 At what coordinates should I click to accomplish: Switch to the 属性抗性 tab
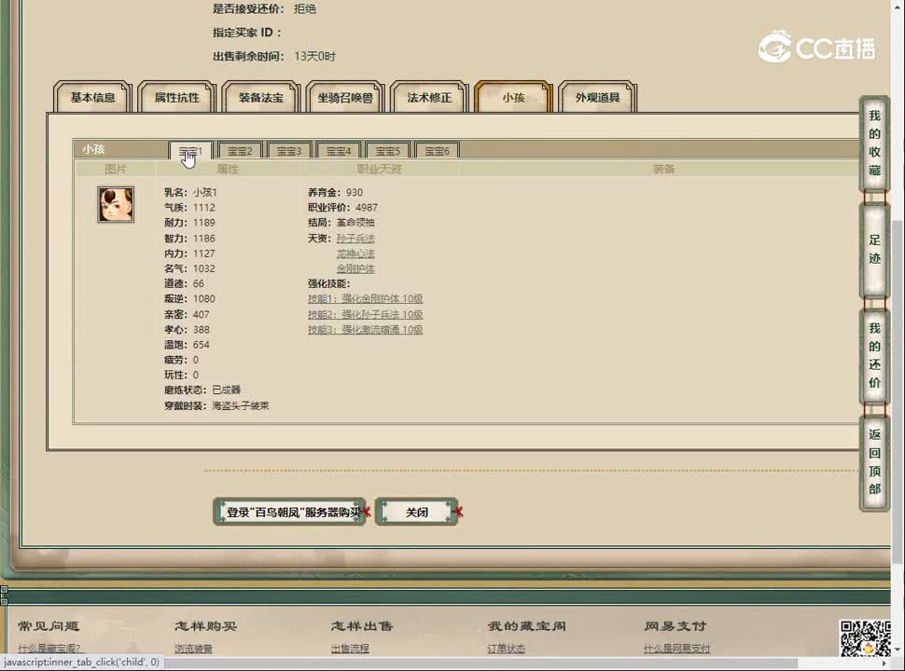(x=176, y=98)
